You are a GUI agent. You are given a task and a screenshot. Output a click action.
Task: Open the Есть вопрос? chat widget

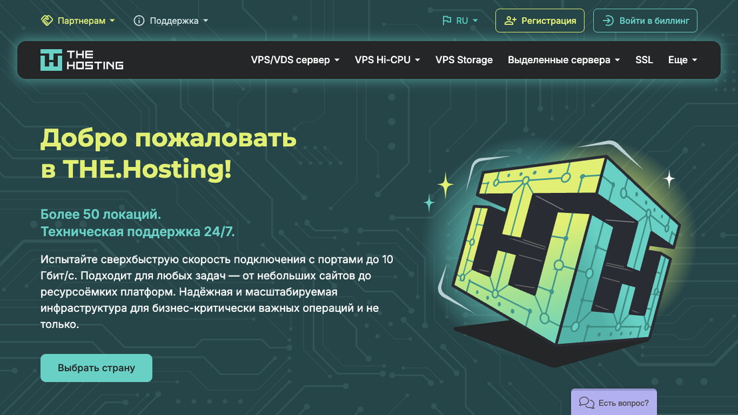[x=622, y=402]
